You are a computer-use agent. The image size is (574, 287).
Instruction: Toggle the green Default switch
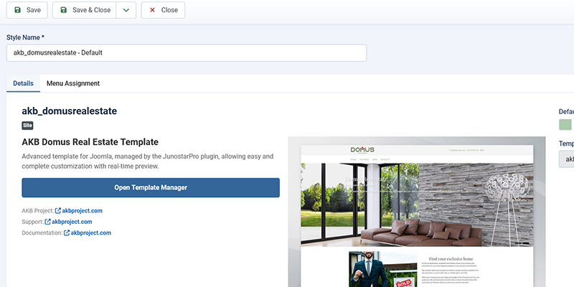click(565, 125)
